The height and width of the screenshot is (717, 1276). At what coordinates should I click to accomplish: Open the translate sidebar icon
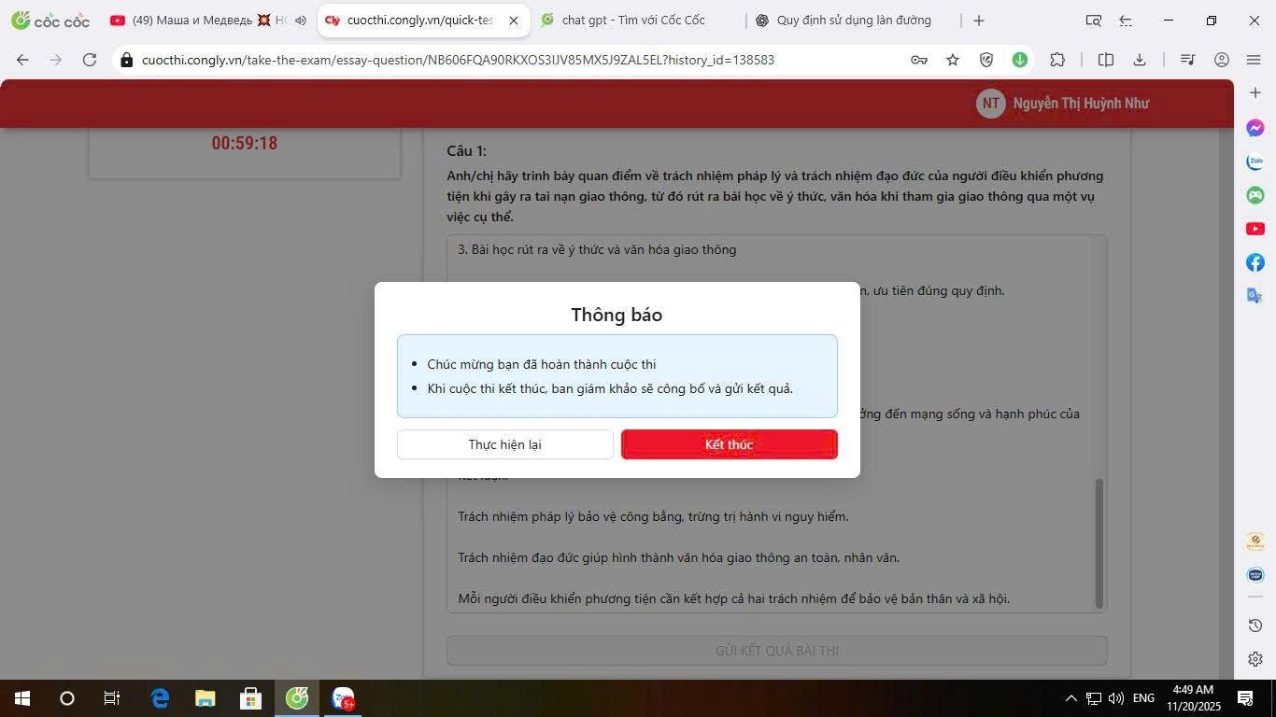pos(1255,296)
